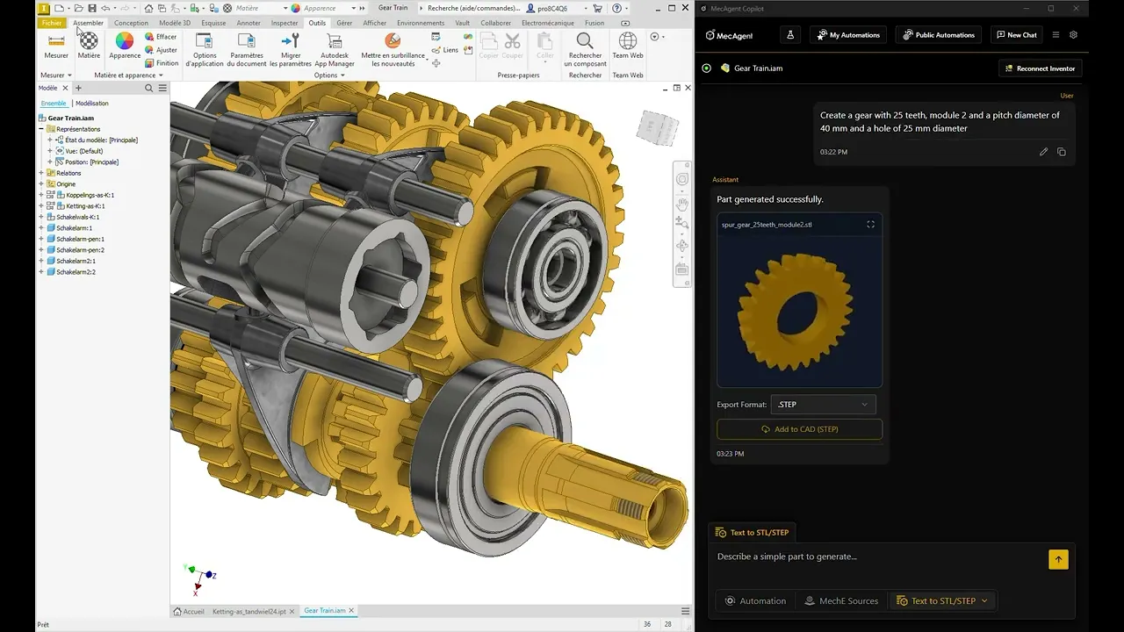Click the Undo arrow in quick access toolbar
The height and width of the screenshot is (632, 1124).
pos(105,8)
